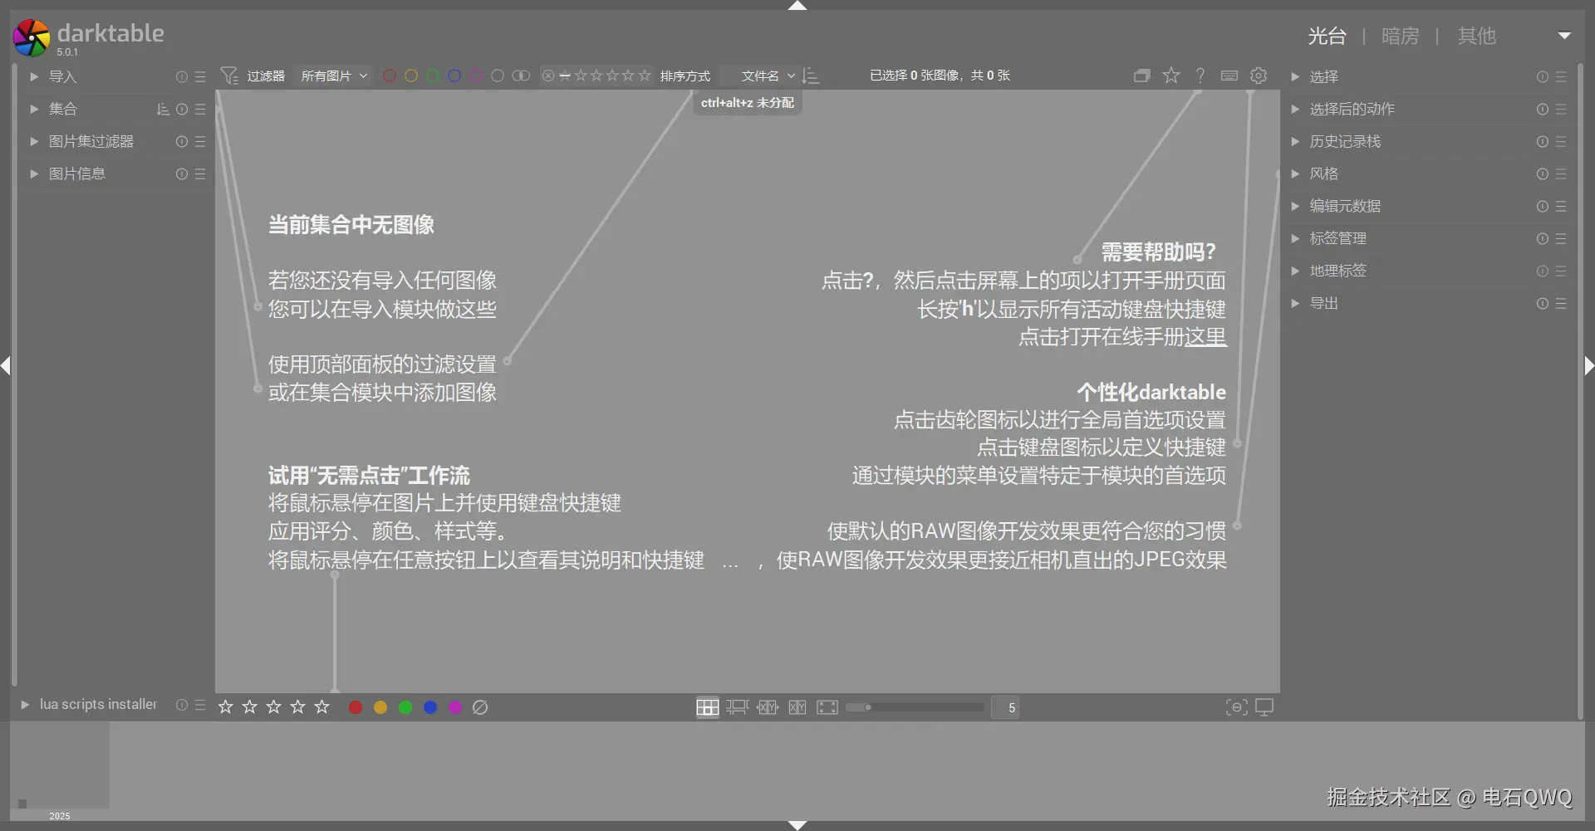The width and height of the screenshot is (1595, 831).
Task: Open the presets menu icon for 图片集过滤器
Action: (x=200, y=141)
